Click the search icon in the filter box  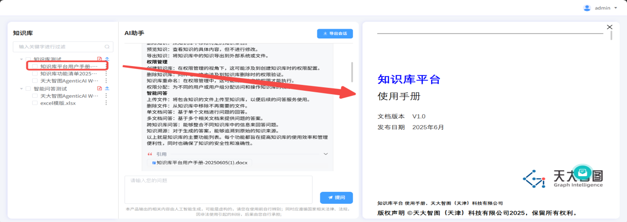tap(108, 47)
